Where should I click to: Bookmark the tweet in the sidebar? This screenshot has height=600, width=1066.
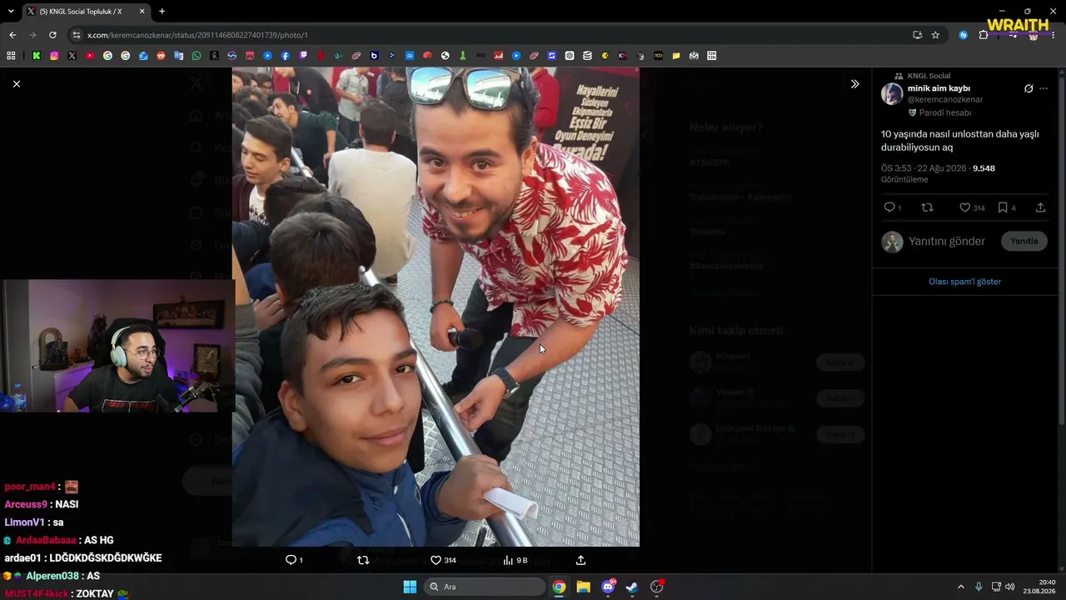1003,207
